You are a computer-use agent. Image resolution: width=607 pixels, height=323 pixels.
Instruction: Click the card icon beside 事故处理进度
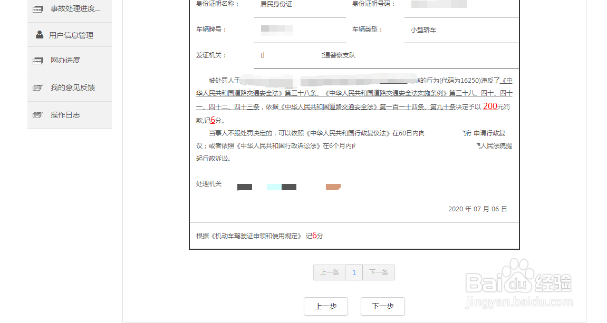[37, 9]
